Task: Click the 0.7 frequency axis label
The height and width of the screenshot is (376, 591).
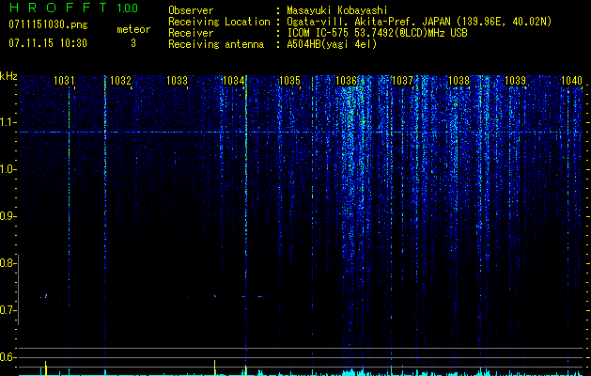Action: (x=8, y=310)
